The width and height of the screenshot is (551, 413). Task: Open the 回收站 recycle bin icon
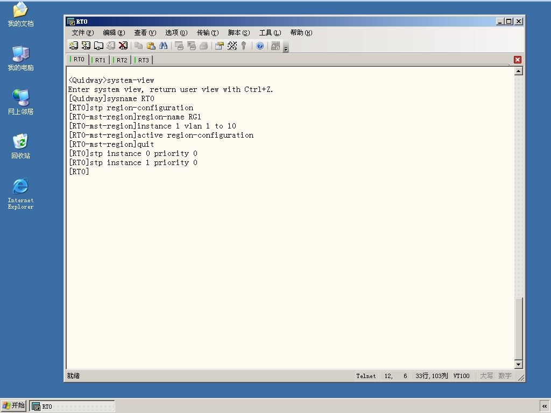pos(21,146)
